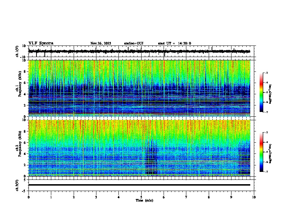The height and width of the screenshot is (221, 286).
Task: Click the ch.2 colorbar "log(PSD)(V²/Hz)" label
Action: [x=270, y=153]
